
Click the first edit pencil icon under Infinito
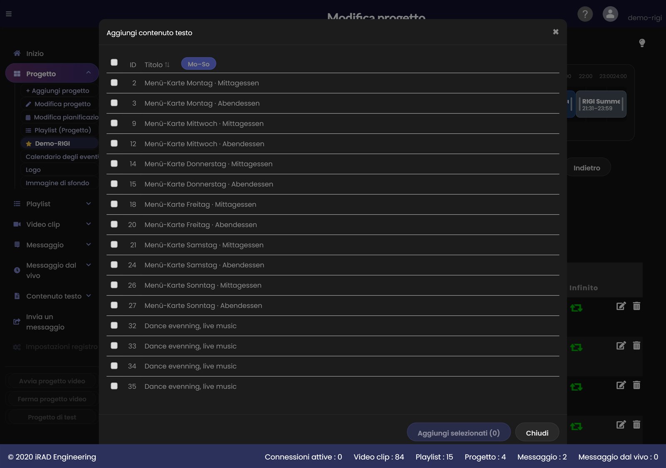pyautogui.click(x=621, y=306)
